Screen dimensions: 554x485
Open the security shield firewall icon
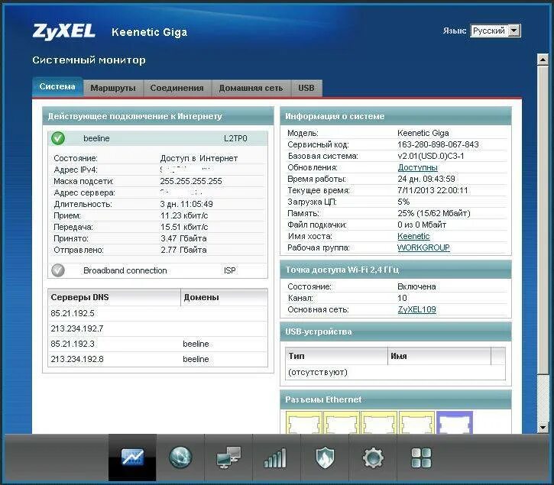pyautogui.click(x=325, y=458)
